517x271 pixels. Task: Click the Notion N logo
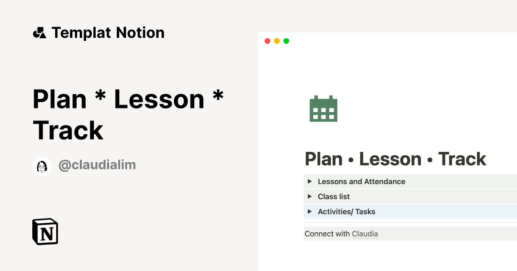(x=45, y=231)
